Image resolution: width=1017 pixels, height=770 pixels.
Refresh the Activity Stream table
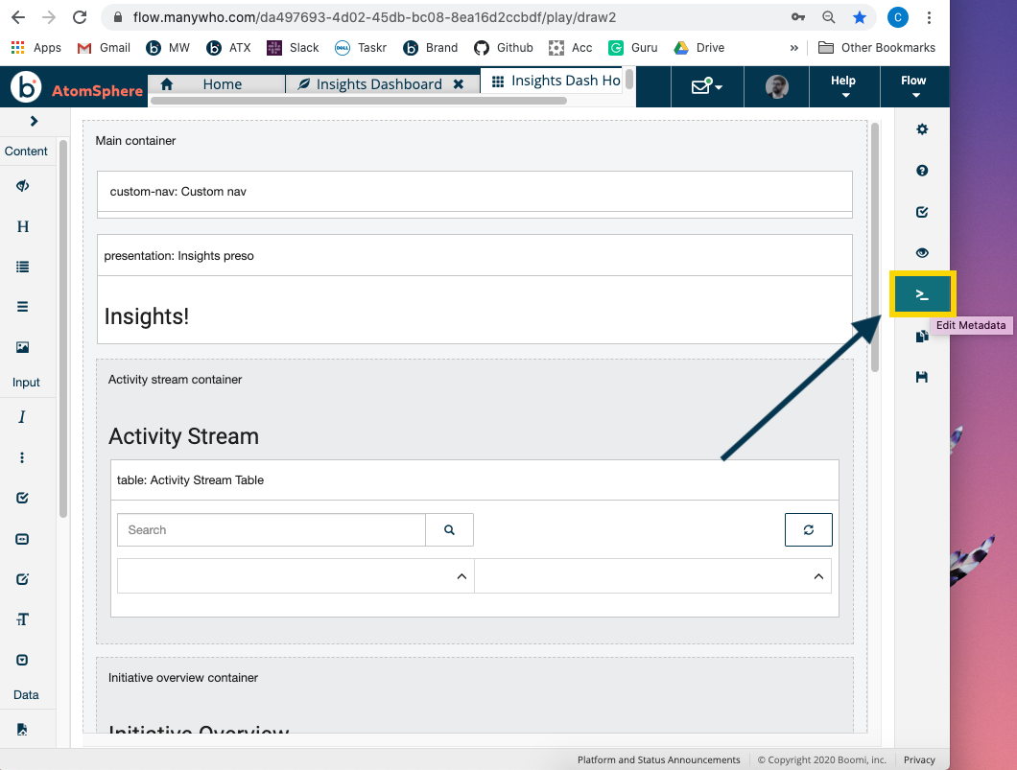click(808, 529)
